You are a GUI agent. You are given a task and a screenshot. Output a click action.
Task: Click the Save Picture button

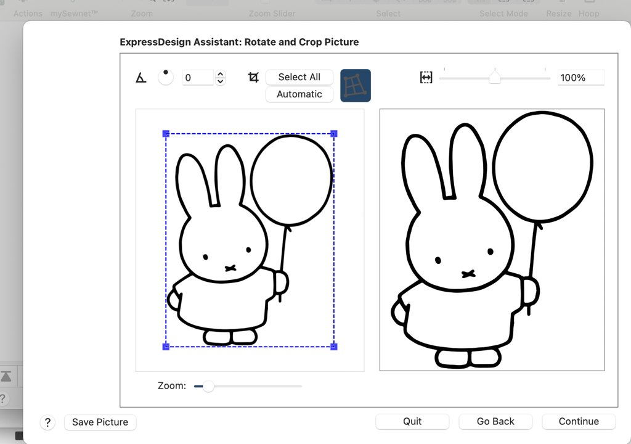click(x=100, y=422)
